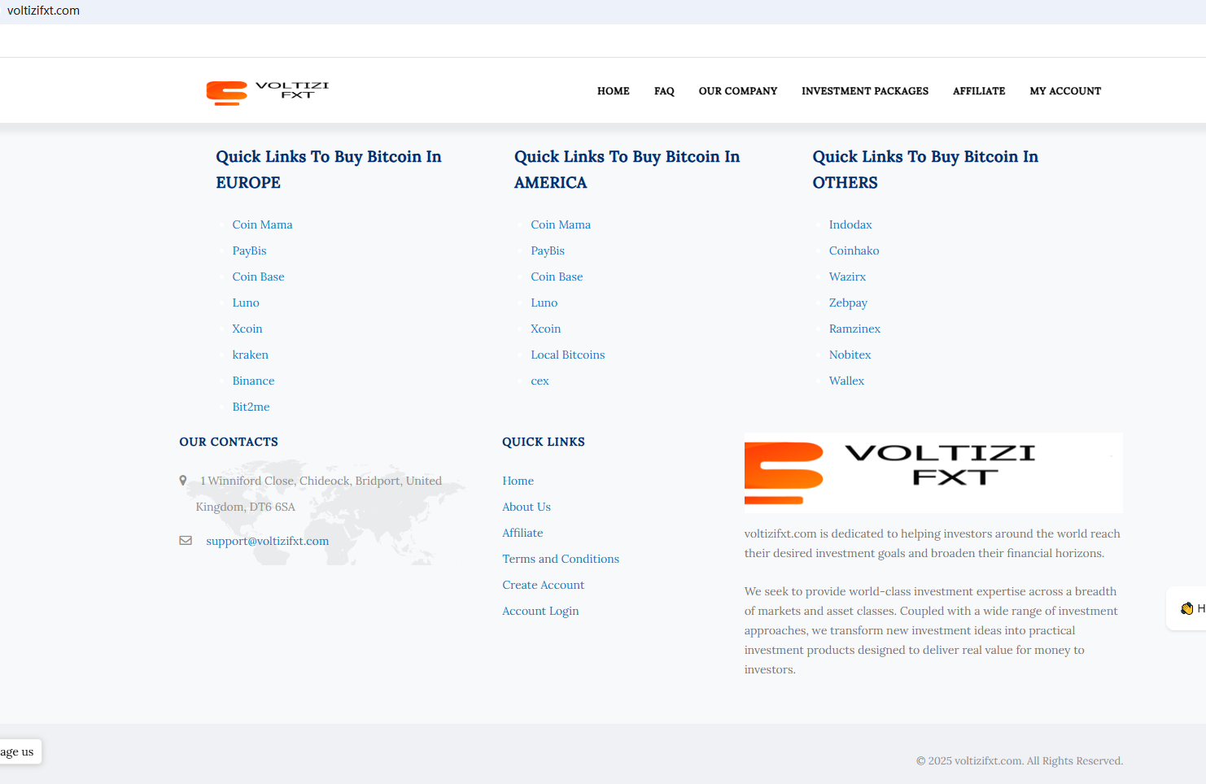Open the FAQ menu item
This screenshot has width=1206, height=784.
(x=664, y=91)
